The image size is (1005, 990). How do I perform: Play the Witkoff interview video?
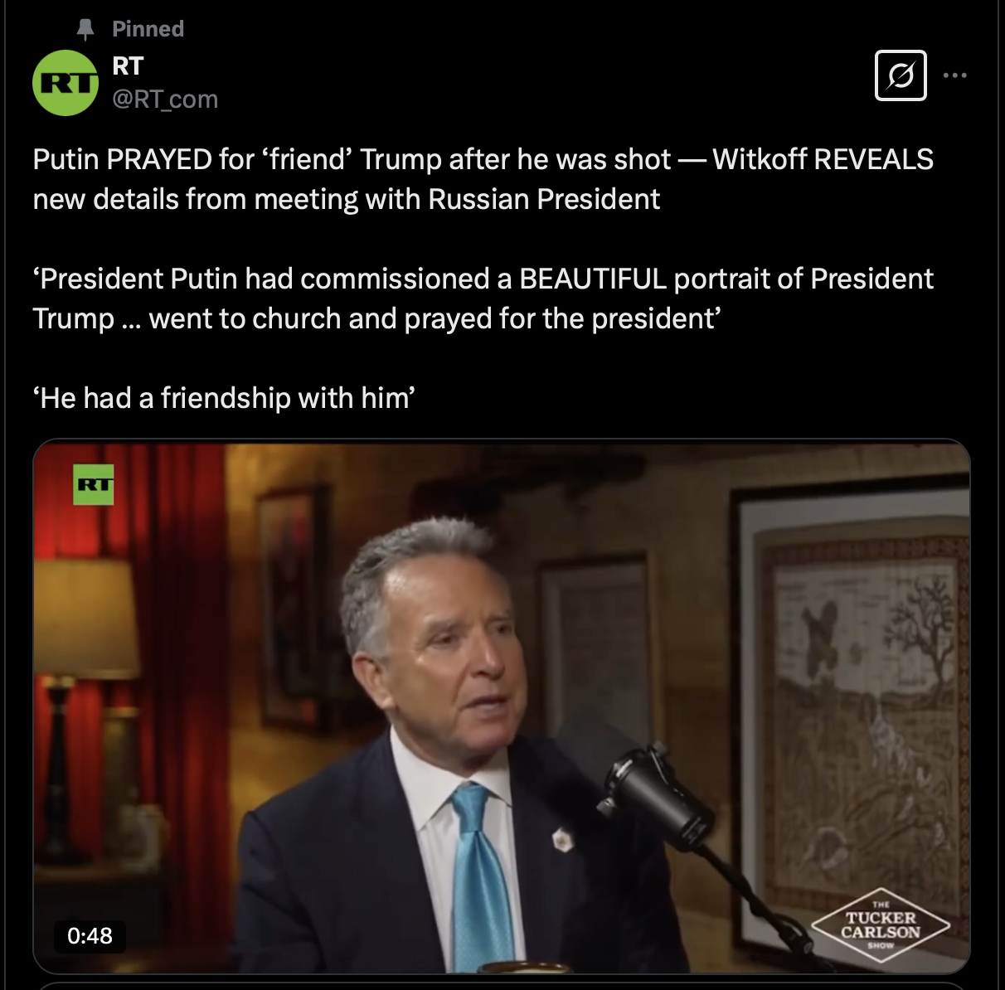(501, 706)
